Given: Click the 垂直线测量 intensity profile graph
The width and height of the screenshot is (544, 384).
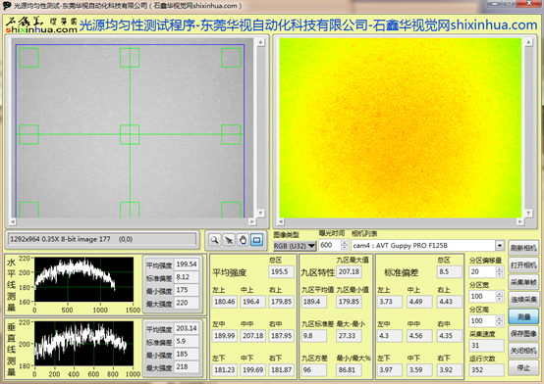Looking at the screenshot, I should [84, 344].
